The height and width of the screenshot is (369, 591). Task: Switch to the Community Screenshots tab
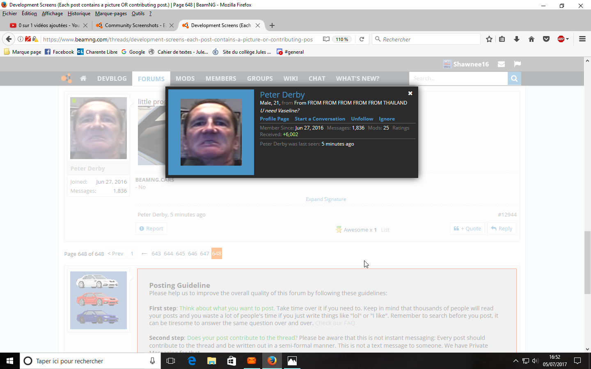135,25
